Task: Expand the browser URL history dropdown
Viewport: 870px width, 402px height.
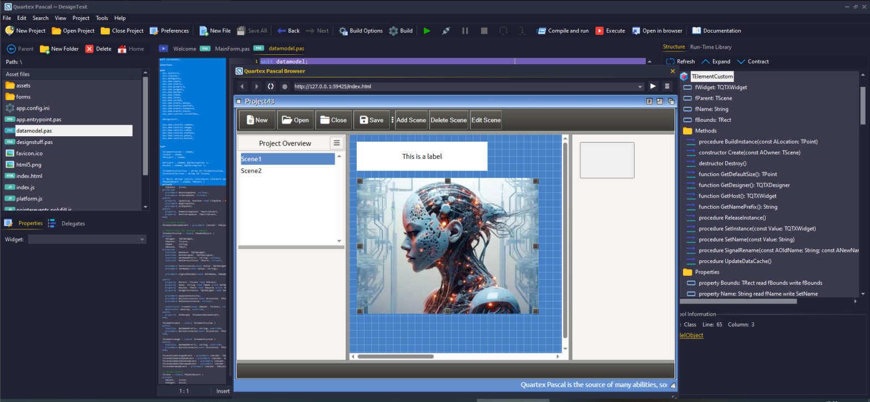Action: pos(640,86)
